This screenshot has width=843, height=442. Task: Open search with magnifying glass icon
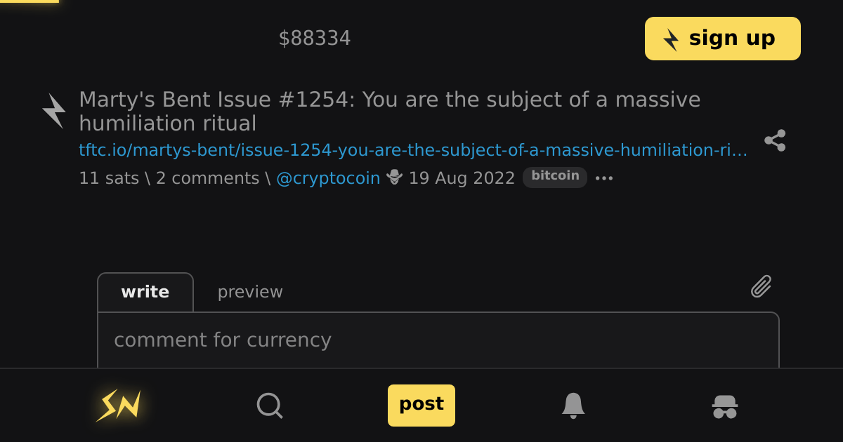click(270, 406)
